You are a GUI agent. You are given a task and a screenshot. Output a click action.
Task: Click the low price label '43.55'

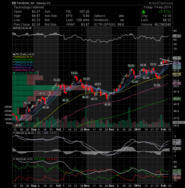107,105
